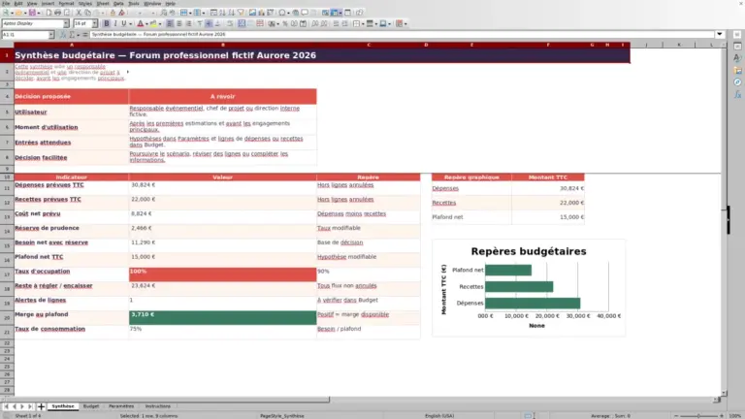Screen dimensions: 745x419
Task: Toggle Italic formatting
Action: coord(115,23)
